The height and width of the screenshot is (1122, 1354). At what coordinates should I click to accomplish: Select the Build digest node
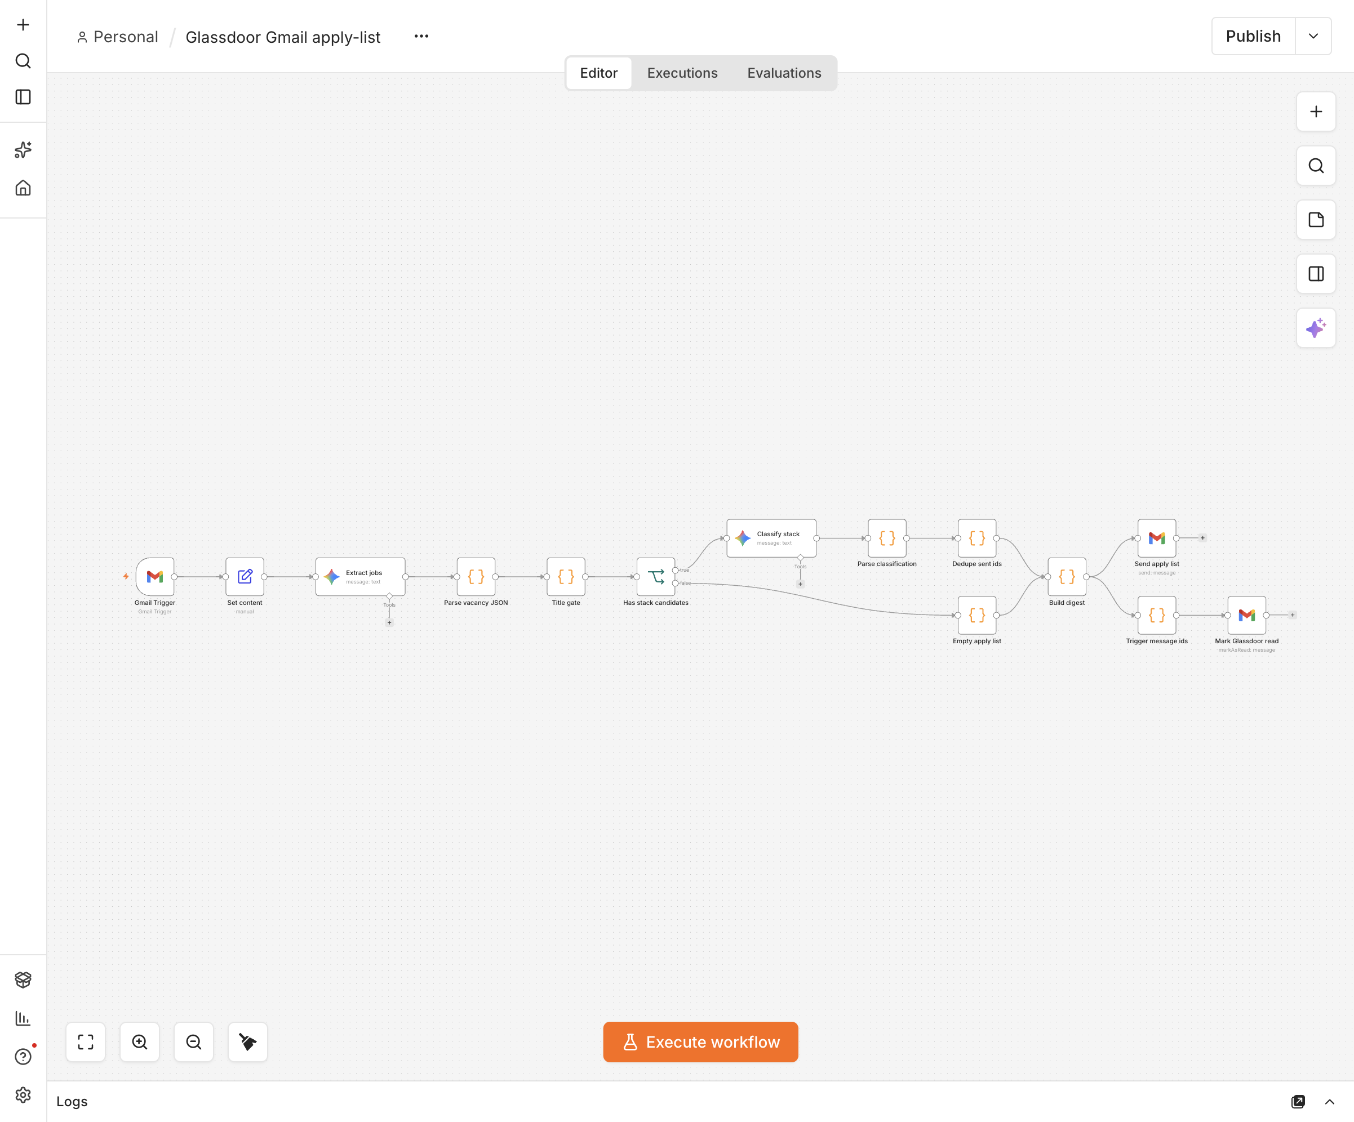(1067, 577)
